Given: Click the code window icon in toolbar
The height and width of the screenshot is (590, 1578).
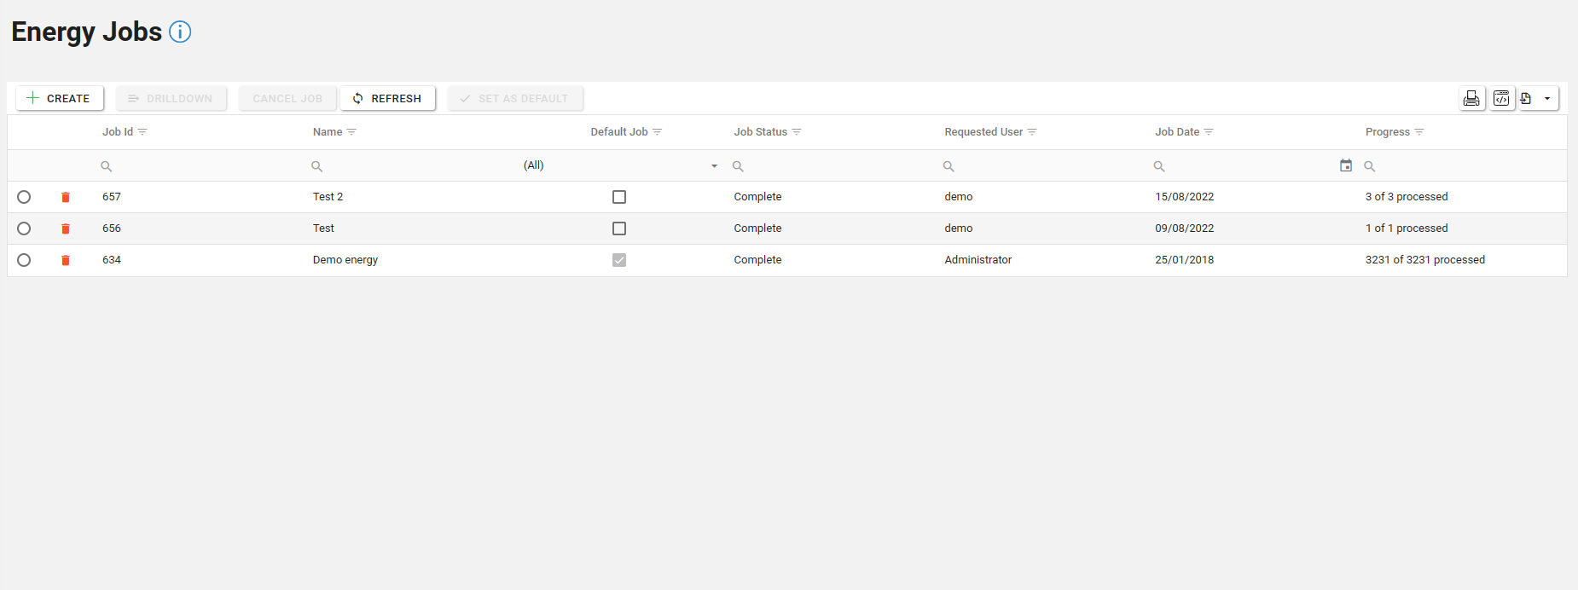Looking at the screenshot, I should tap(1501, 99).
